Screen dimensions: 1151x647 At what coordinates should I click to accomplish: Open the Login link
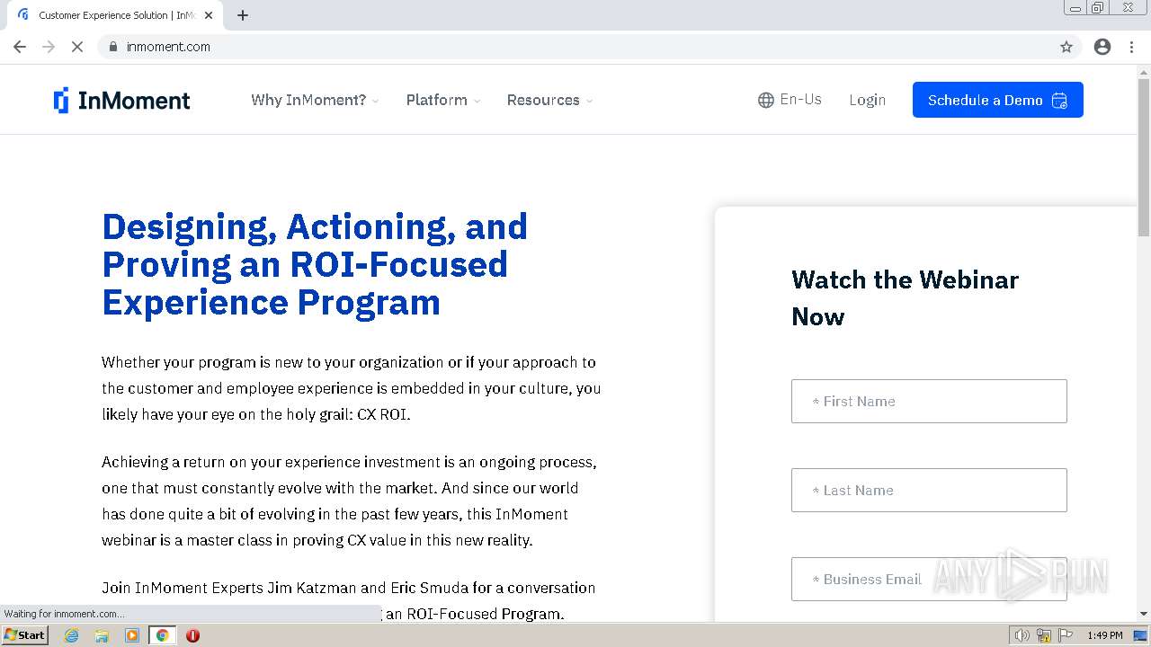point(867,101)
